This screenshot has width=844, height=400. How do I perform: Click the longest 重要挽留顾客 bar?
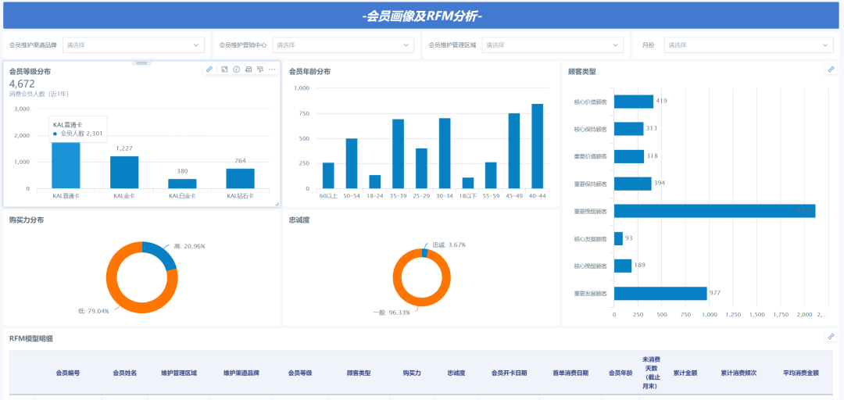pos(714,211)
